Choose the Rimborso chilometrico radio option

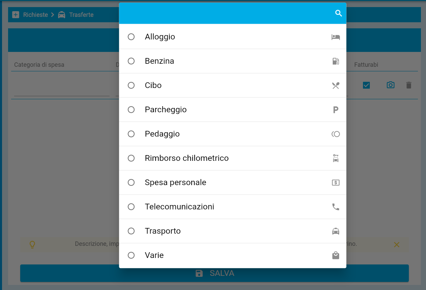coord(131,158)
